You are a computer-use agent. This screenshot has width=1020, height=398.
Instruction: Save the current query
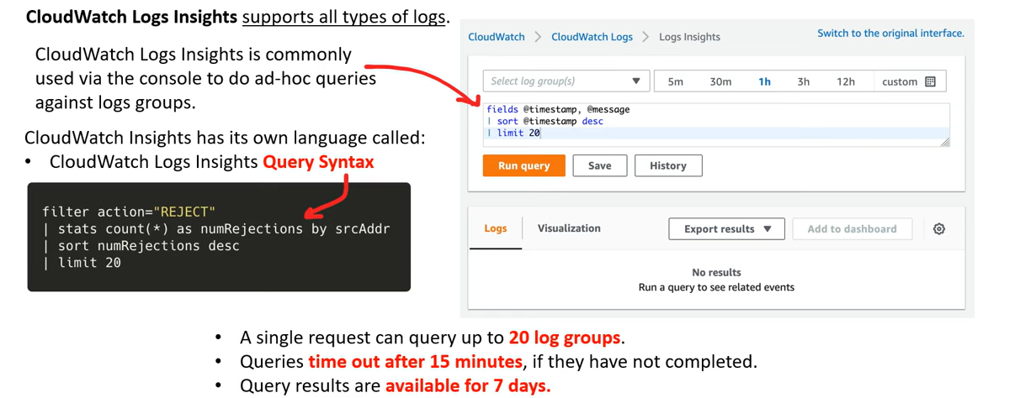coord(599,165)
